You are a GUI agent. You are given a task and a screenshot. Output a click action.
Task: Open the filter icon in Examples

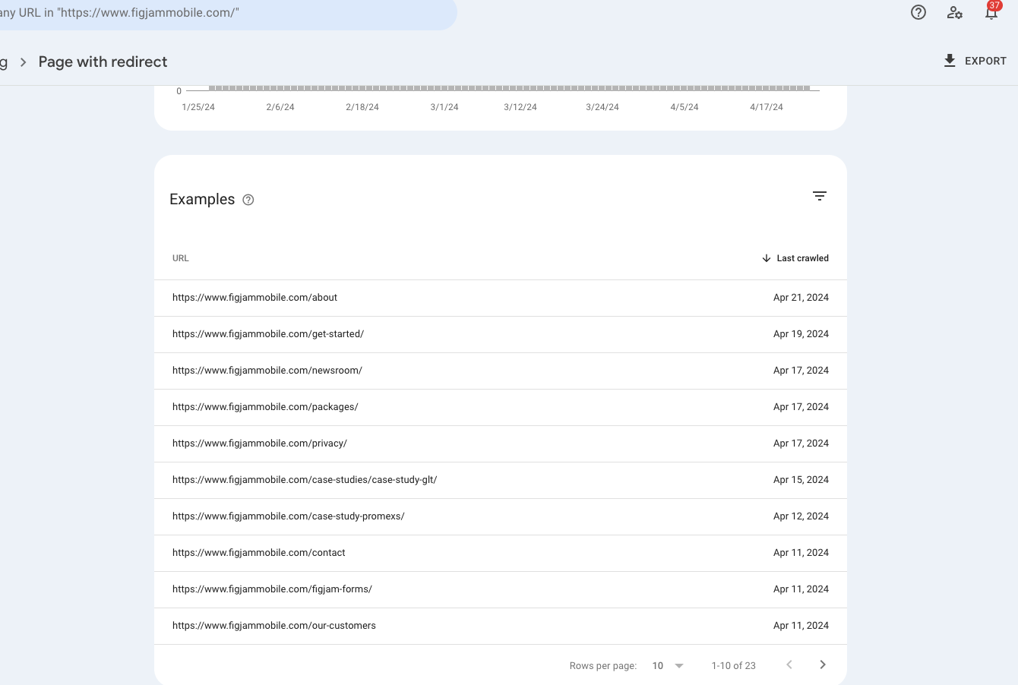(x=820, y=196)
